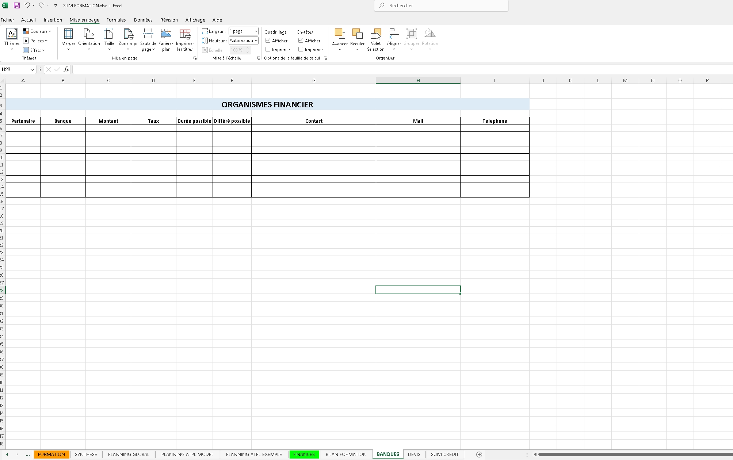Toggle Quadrillage Imprimer checkbox
Image resolution: width=733 pixels, height=460 pixels.
click(x=268, y=49)
